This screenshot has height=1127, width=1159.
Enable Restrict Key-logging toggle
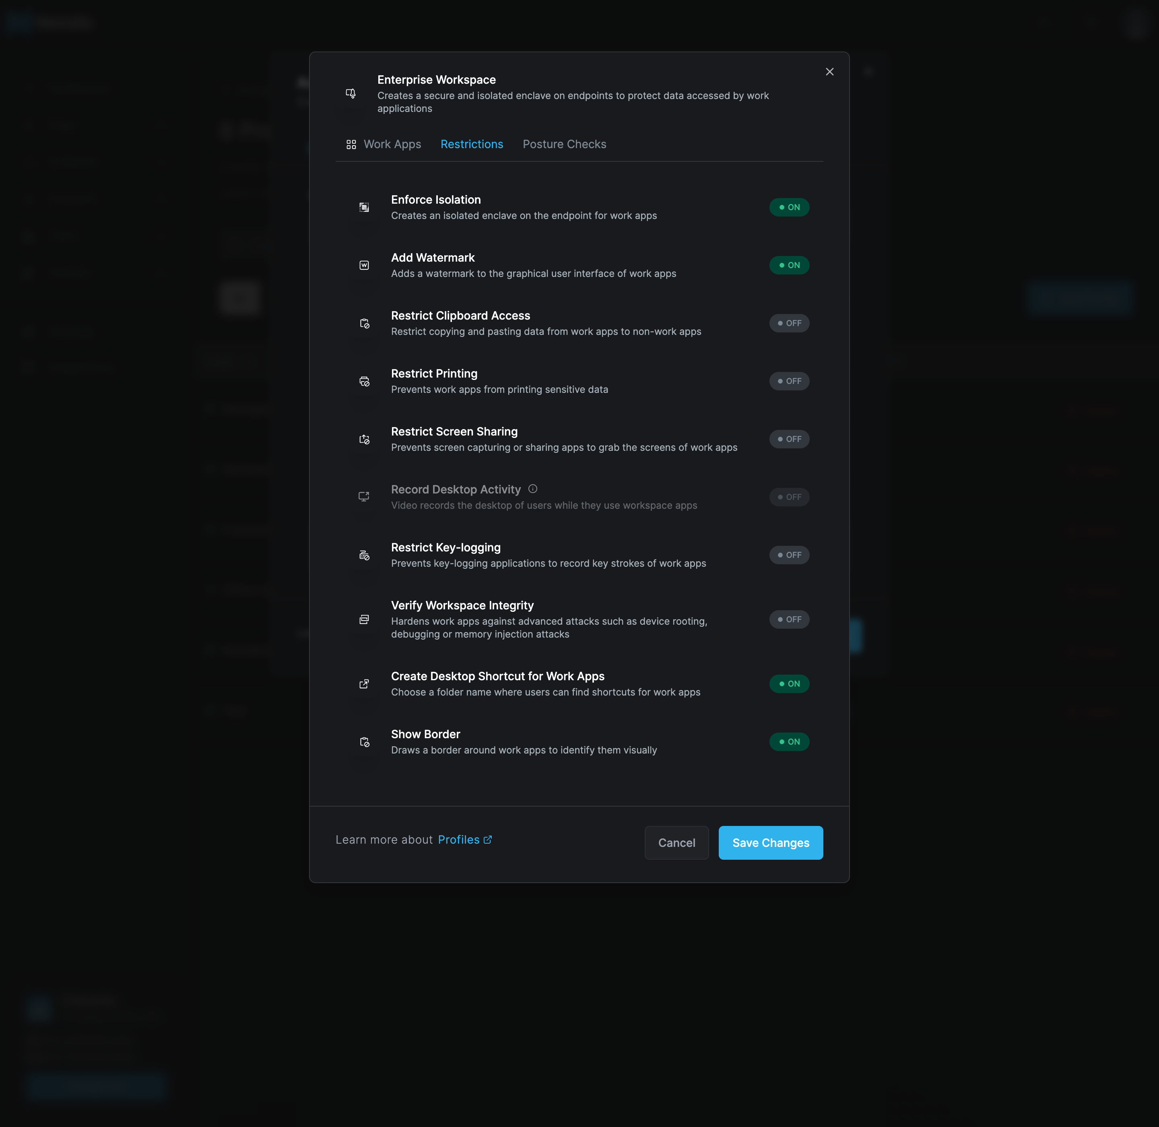point(789,555)
